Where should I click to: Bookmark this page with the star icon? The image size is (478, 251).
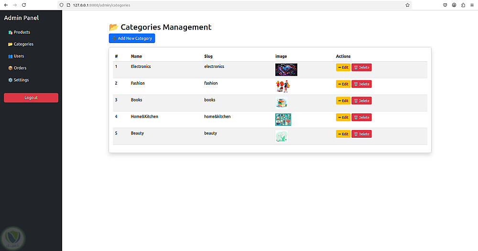[407, 5]
